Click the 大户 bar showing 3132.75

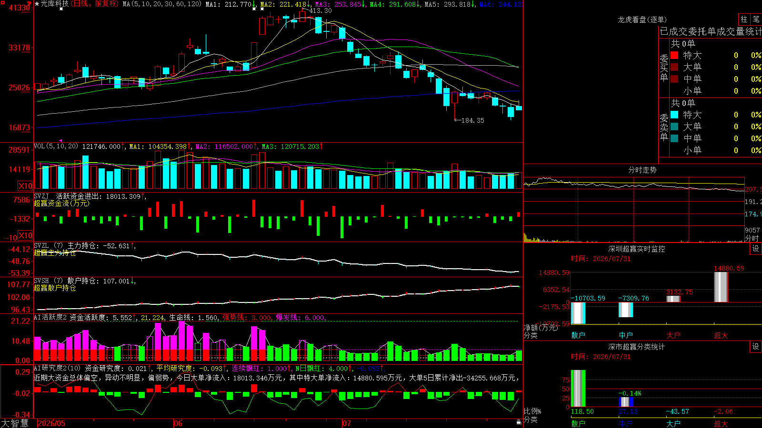coord(673,299)
